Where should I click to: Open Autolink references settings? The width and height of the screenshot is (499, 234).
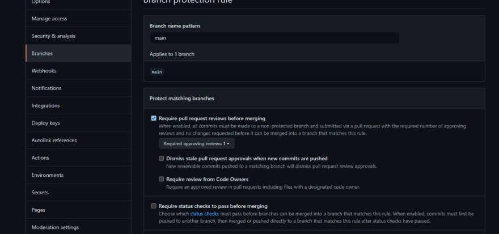tap(78, 140)
